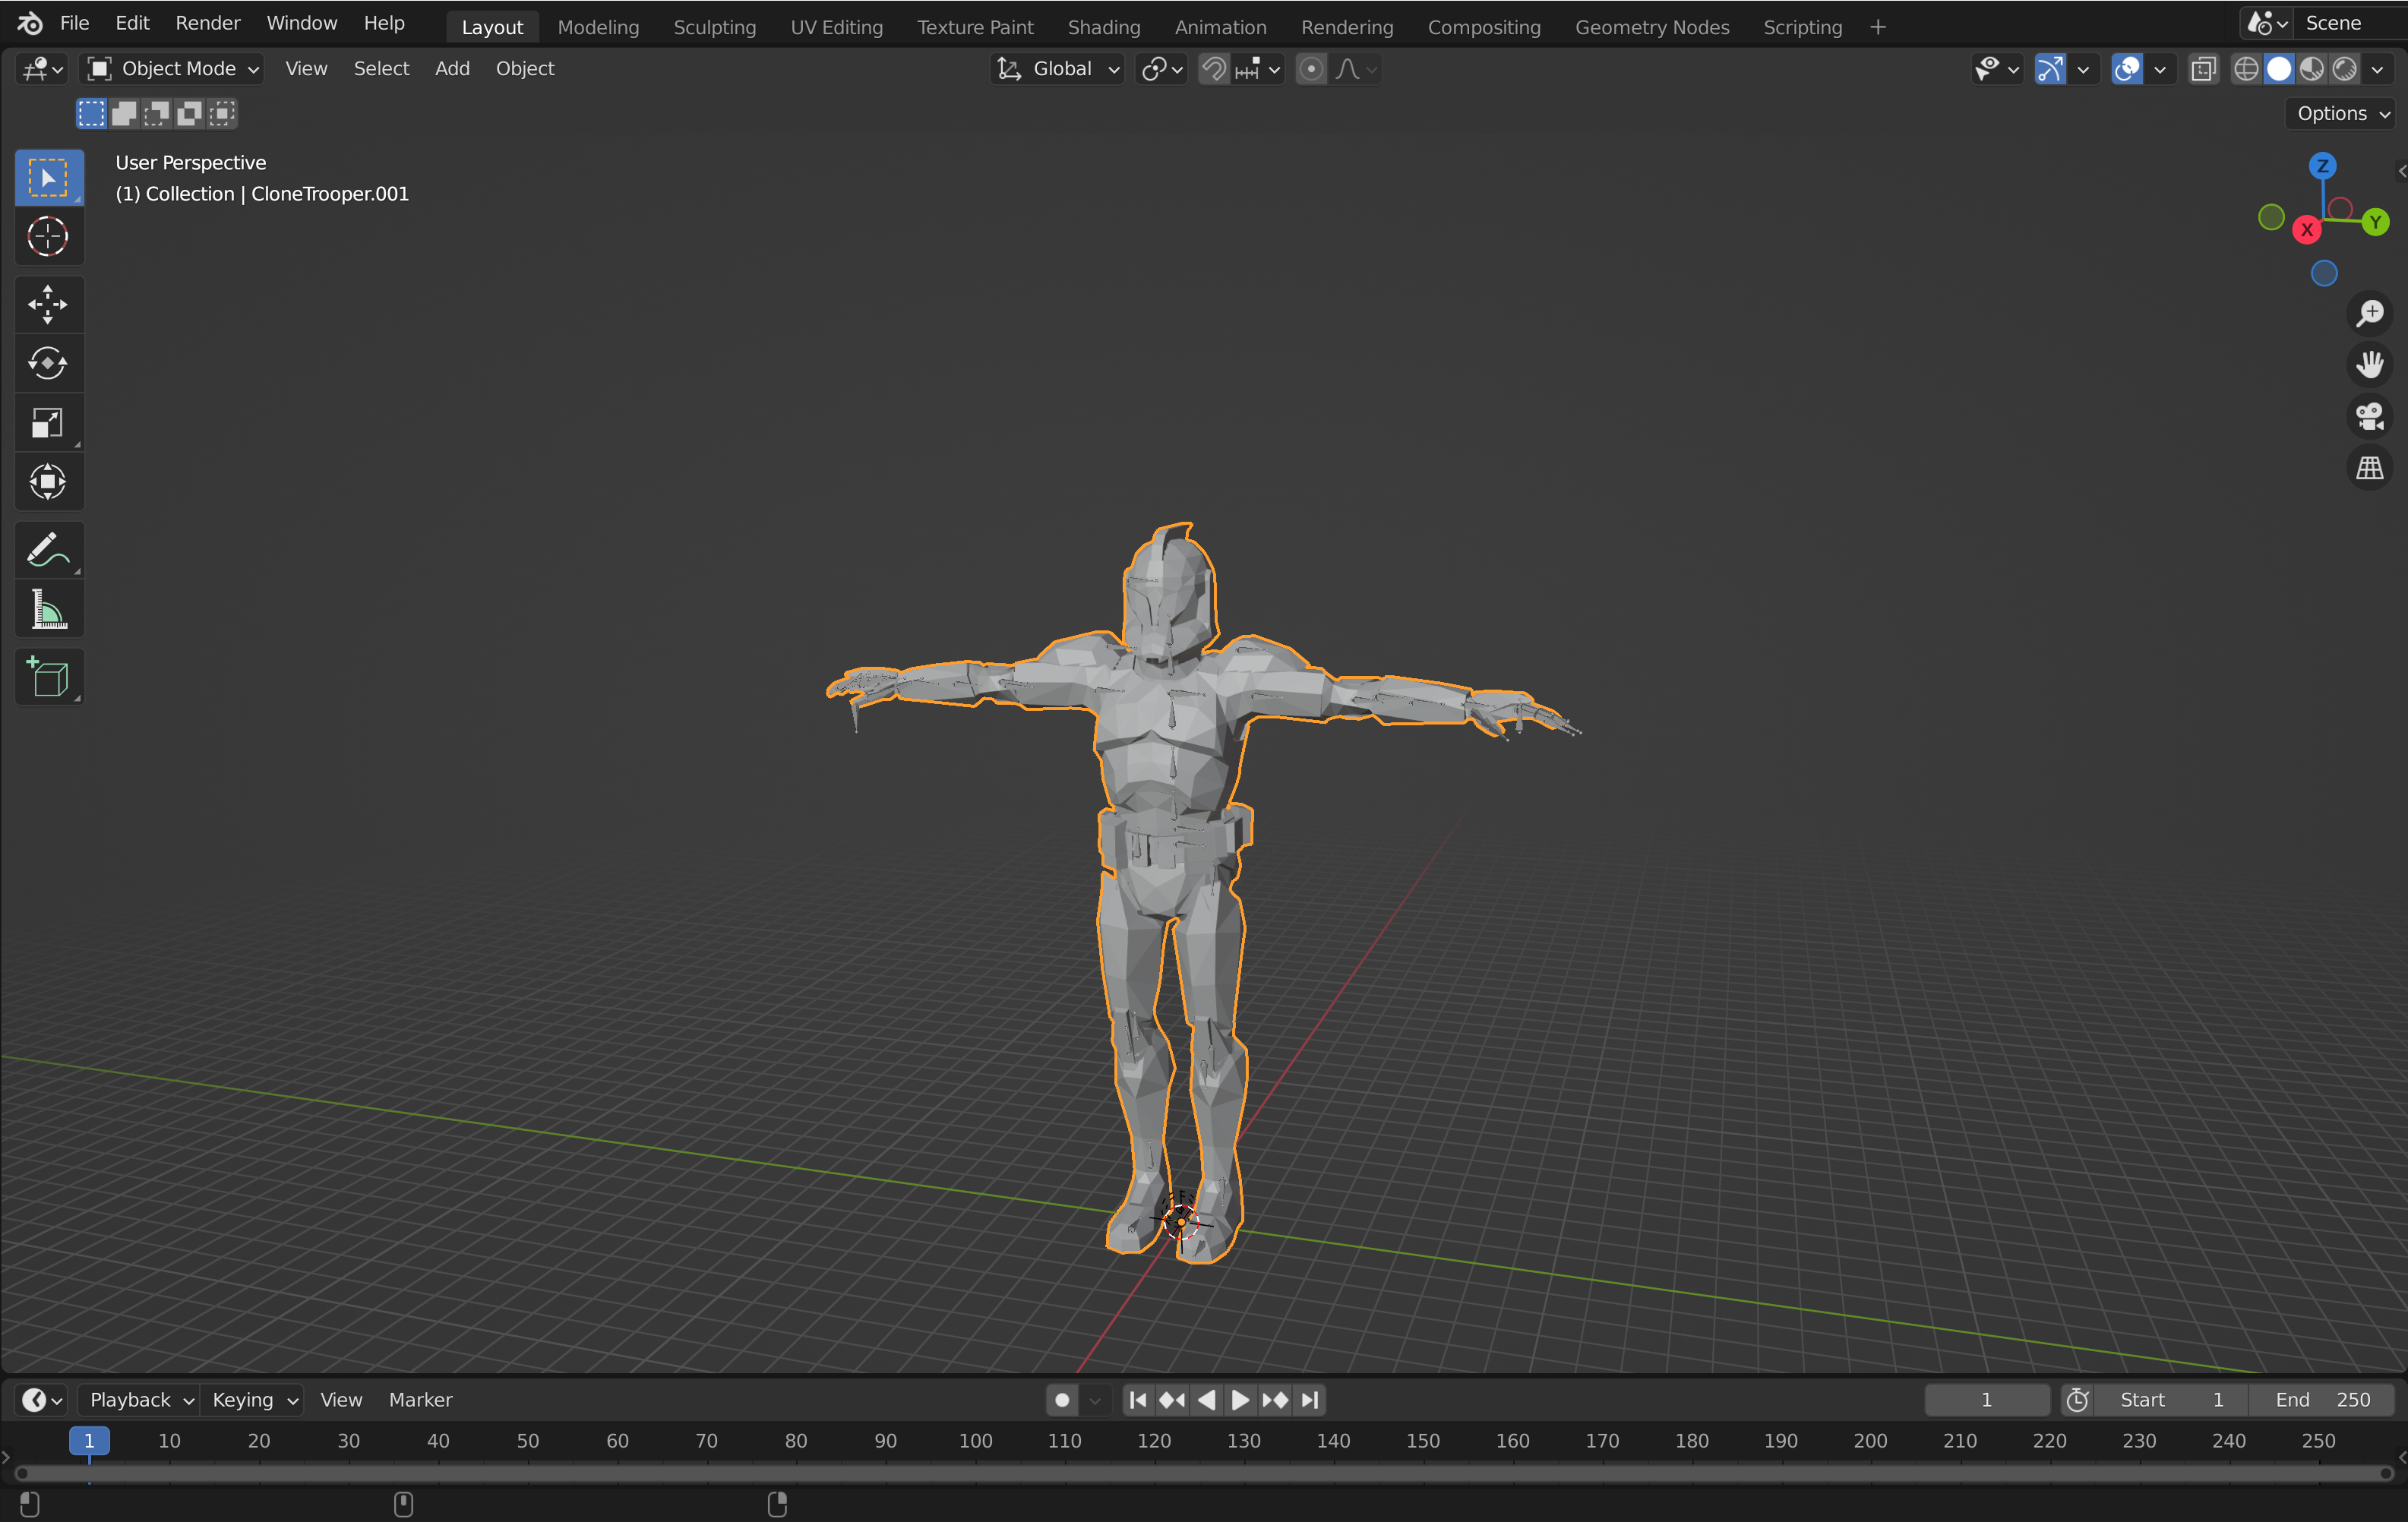This screenshot has height=1522, width=2408.
Task: Select the Measure tool
Action: click(48, 609)
